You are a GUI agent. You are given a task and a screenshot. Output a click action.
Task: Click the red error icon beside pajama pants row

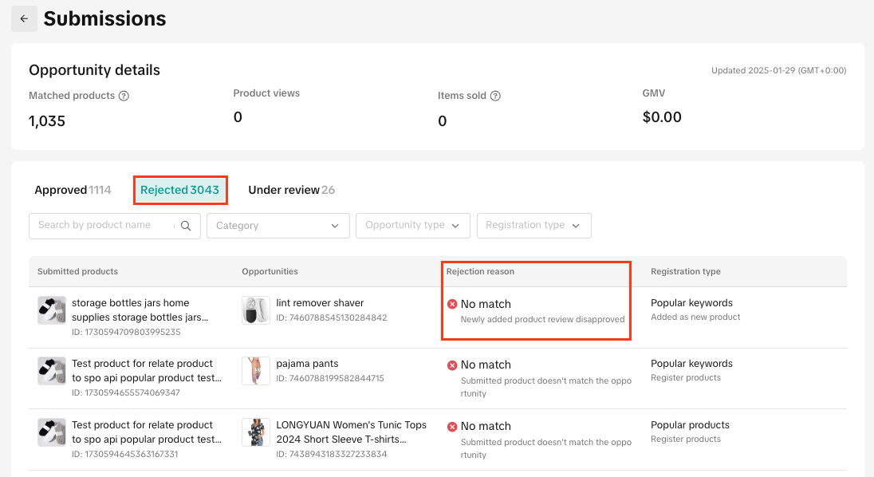pos(452,365)
